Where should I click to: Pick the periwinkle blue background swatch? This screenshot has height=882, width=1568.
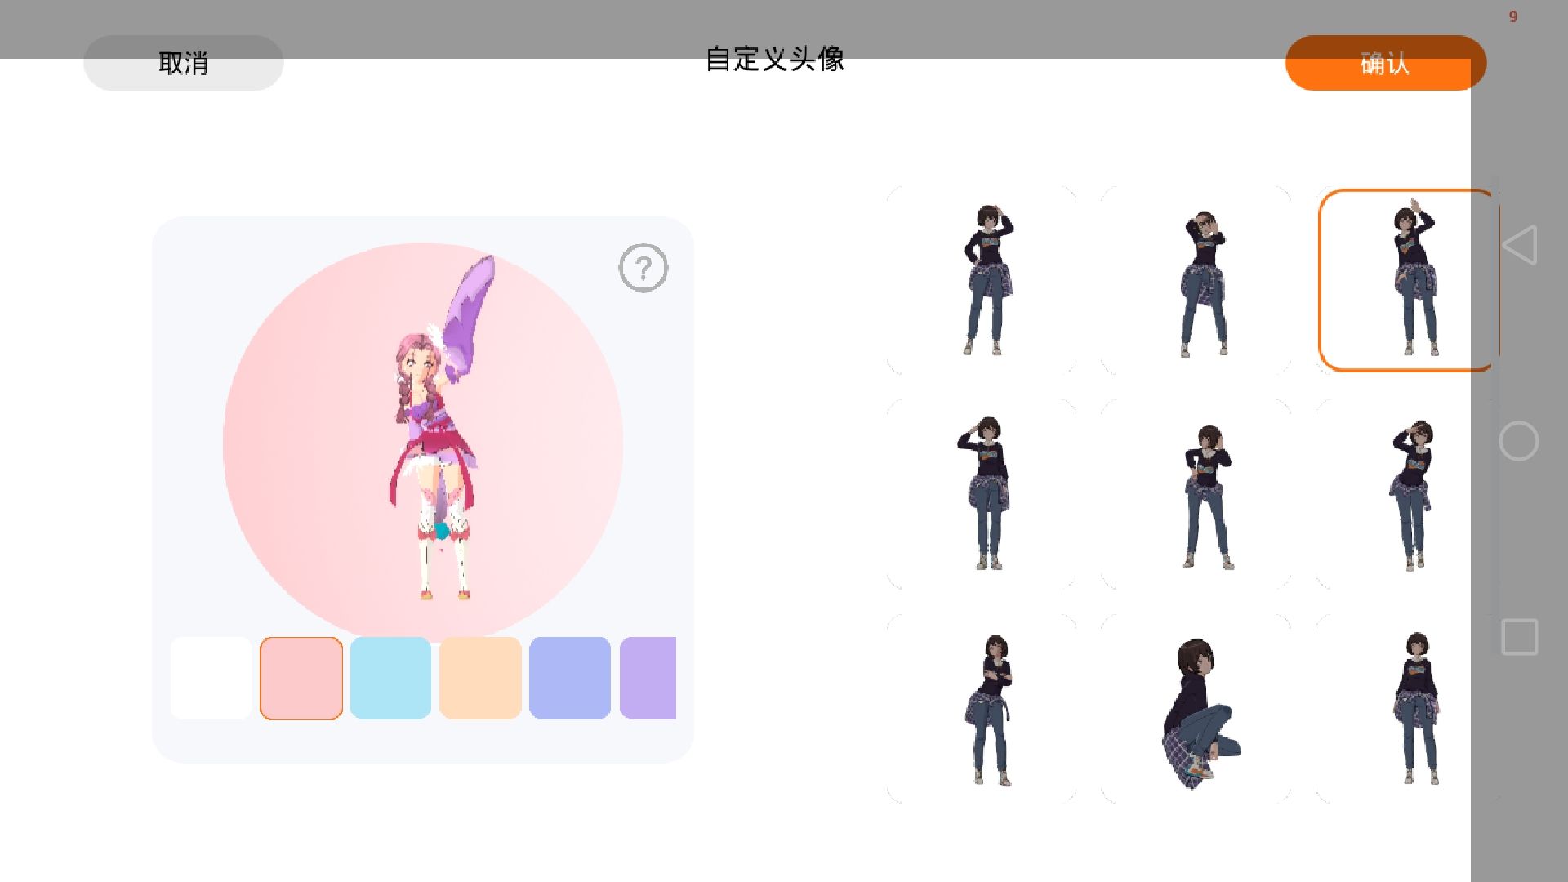click(570, 679)
